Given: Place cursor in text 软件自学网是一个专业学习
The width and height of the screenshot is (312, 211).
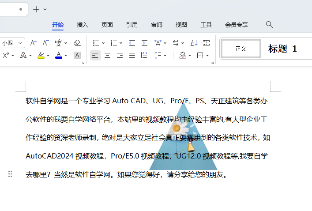Looking at the screenshot, I should click(68, 101).
